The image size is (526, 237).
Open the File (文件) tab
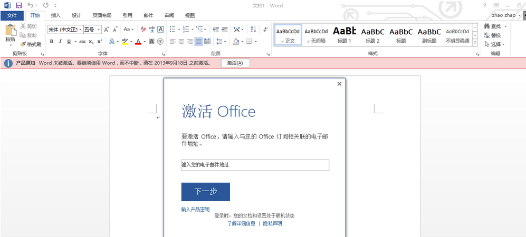[x=12, y=15]
